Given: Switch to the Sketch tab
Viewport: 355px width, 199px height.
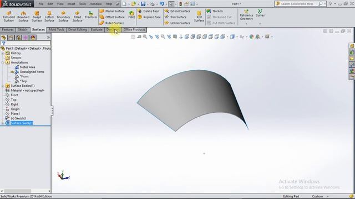Looking at the screenshot, I should pos(23,29).
